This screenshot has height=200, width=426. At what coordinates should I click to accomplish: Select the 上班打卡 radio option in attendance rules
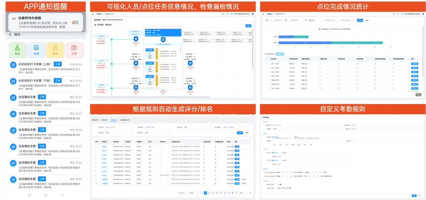pos(272,152)
